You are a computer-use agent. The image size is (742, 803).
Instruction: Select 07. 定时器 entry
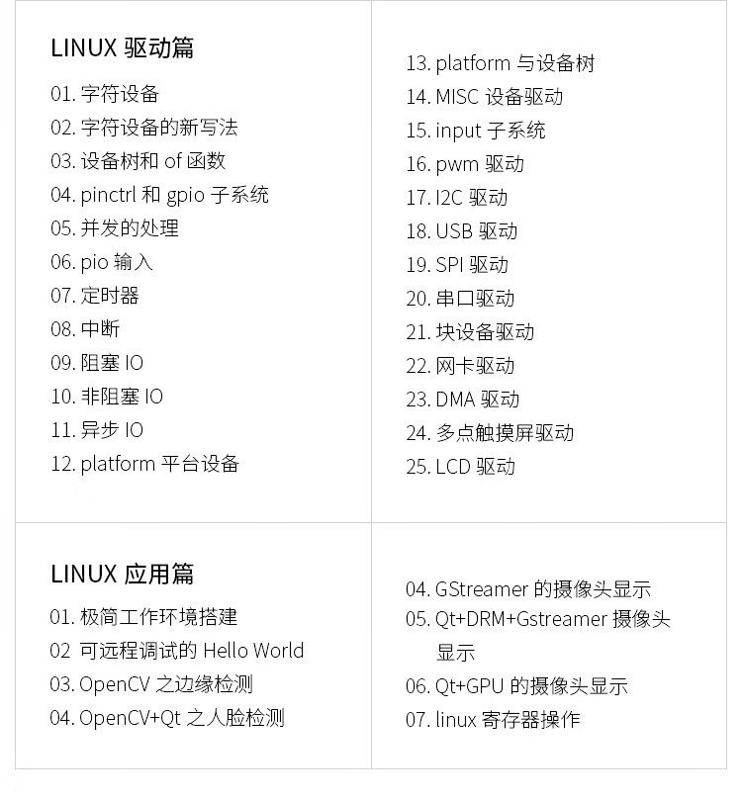click(95, 296)
